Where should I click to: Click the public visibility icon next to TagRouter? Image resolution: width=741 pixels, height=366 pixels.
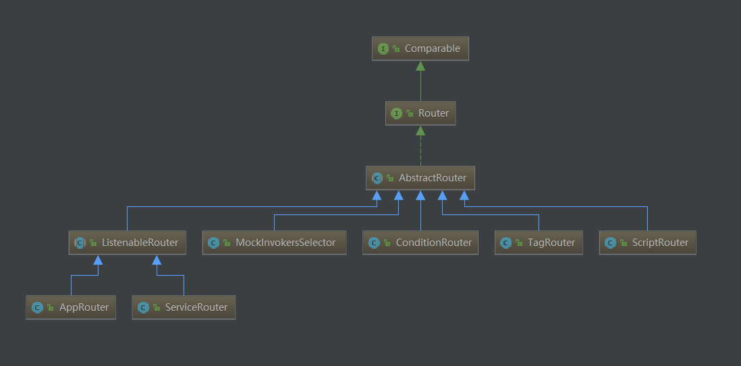point(519,243)
